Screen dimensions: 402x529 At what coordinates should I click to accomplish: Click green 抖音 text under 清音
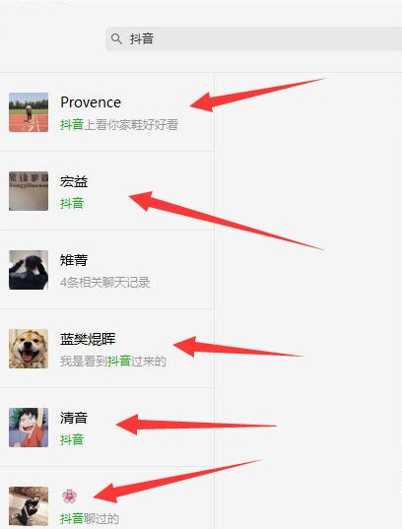coord(72,440)
